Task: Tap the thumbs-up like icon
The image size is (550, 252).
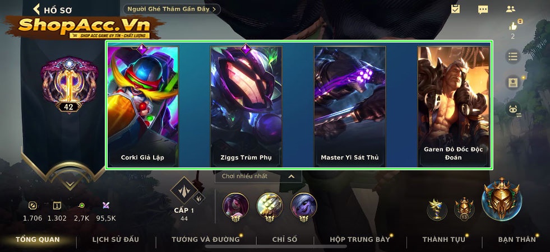Action: click(x=513, y=26)
